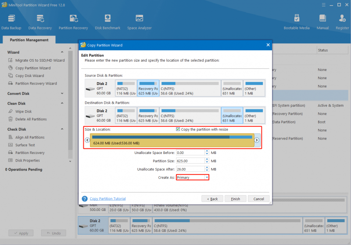Click the Partition Size input field

pos(190,161)
